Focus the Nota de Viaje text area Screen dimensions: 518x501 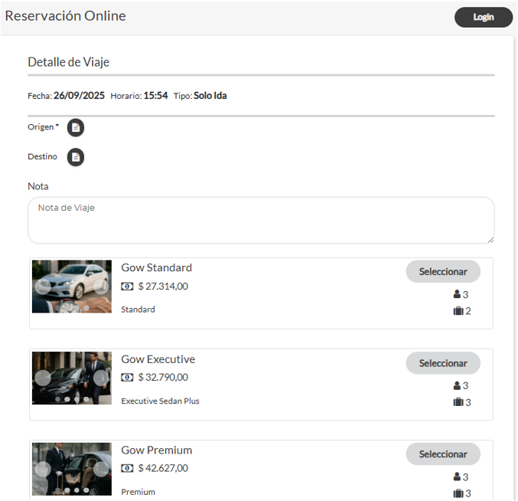point(261,221)
